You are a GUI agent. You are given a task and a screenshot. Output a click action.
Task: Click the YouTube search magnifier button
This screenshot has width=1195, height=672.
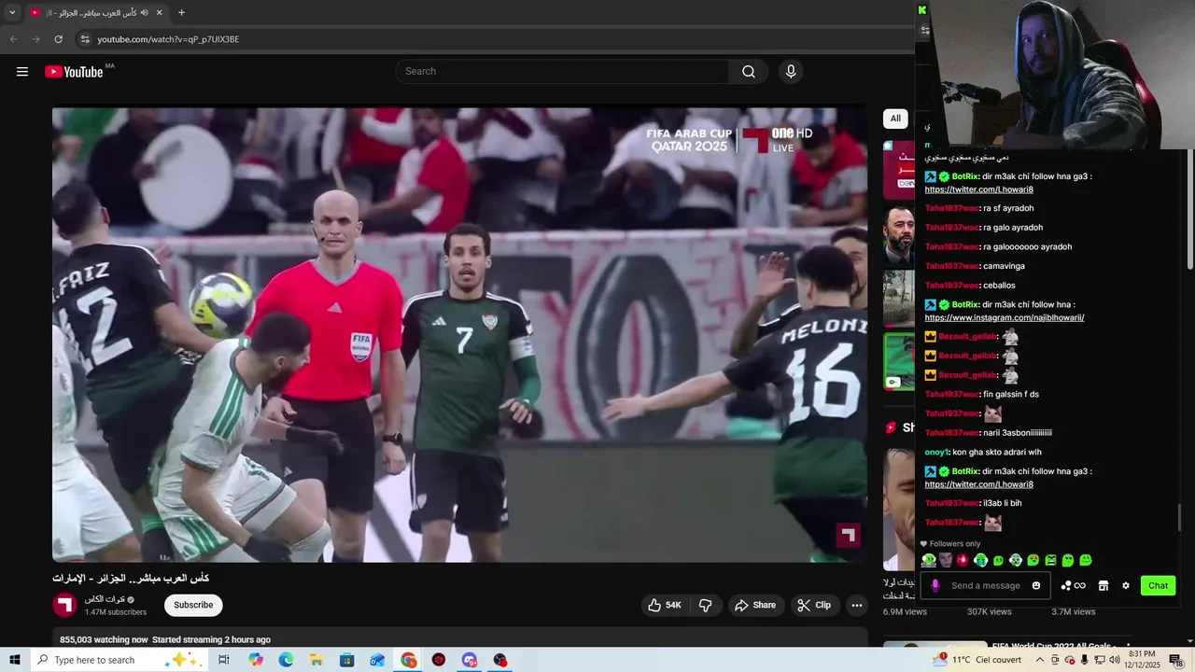point(749,72)
